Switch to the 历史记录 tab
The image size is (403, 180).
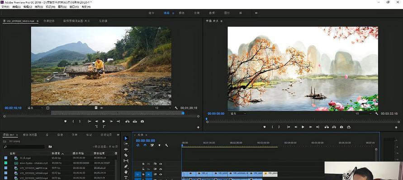pyautogui.click(x=106, y=135)
